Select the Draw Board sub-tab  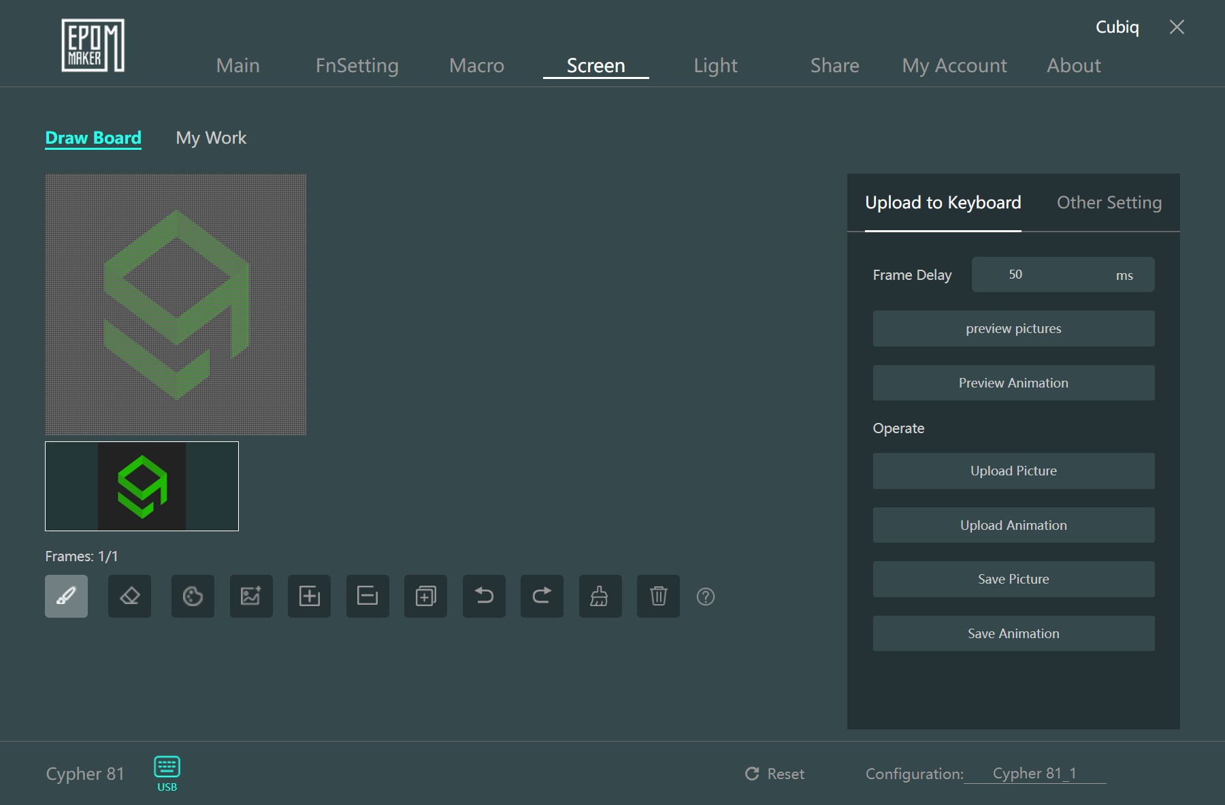coord(93,138)
